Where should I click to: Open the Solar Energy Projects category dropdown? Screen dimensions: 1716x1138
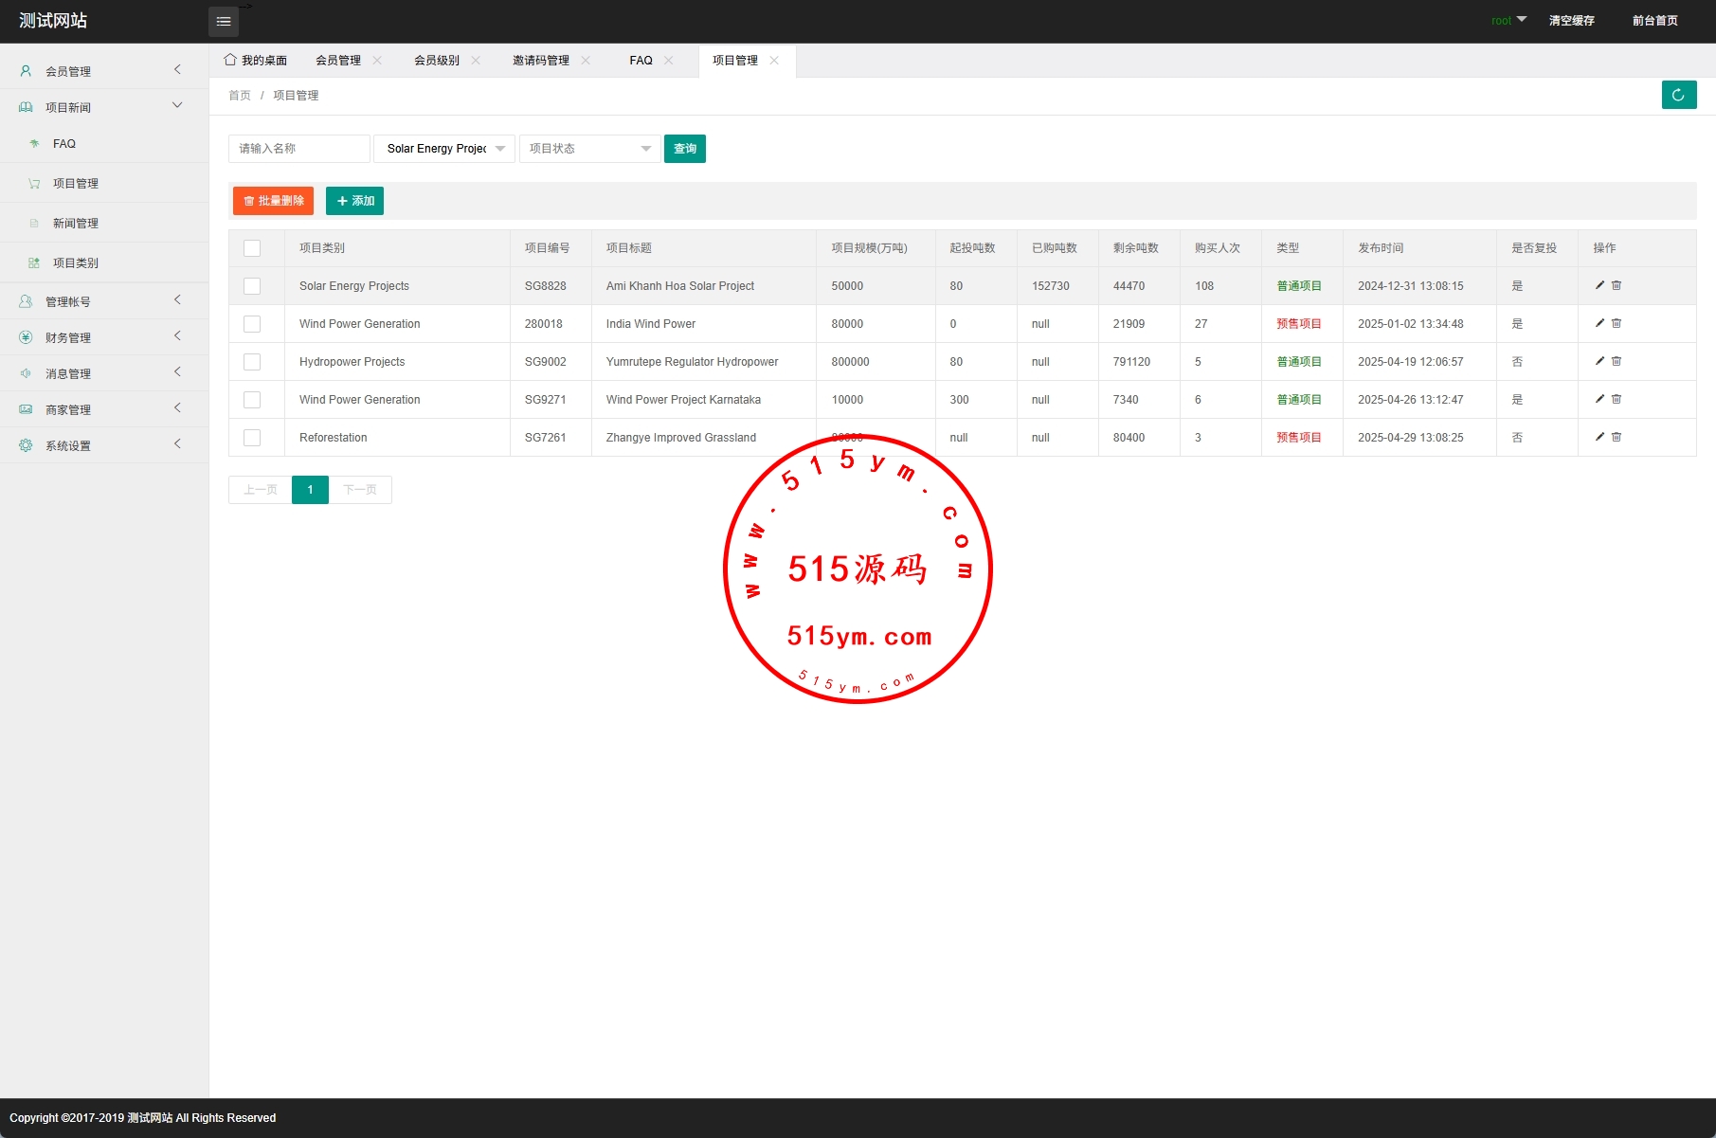pyautogui.click(x=444, y=149)
